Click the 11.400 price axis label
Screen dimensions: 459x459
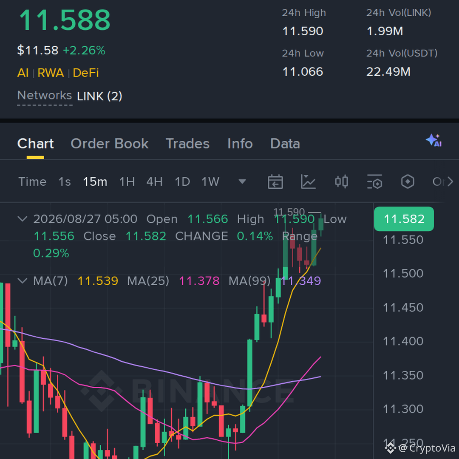403,341
